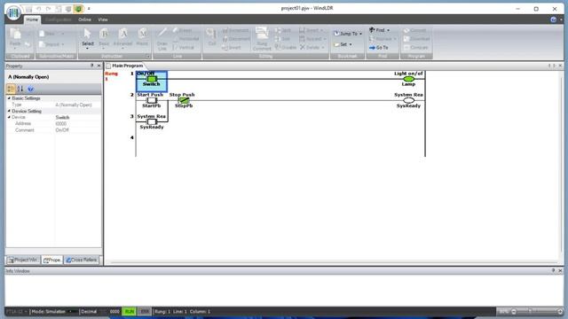Click the Address value field
Viewport: 568px width, 319px height.
pyautogui.click(x=78, y=124)
